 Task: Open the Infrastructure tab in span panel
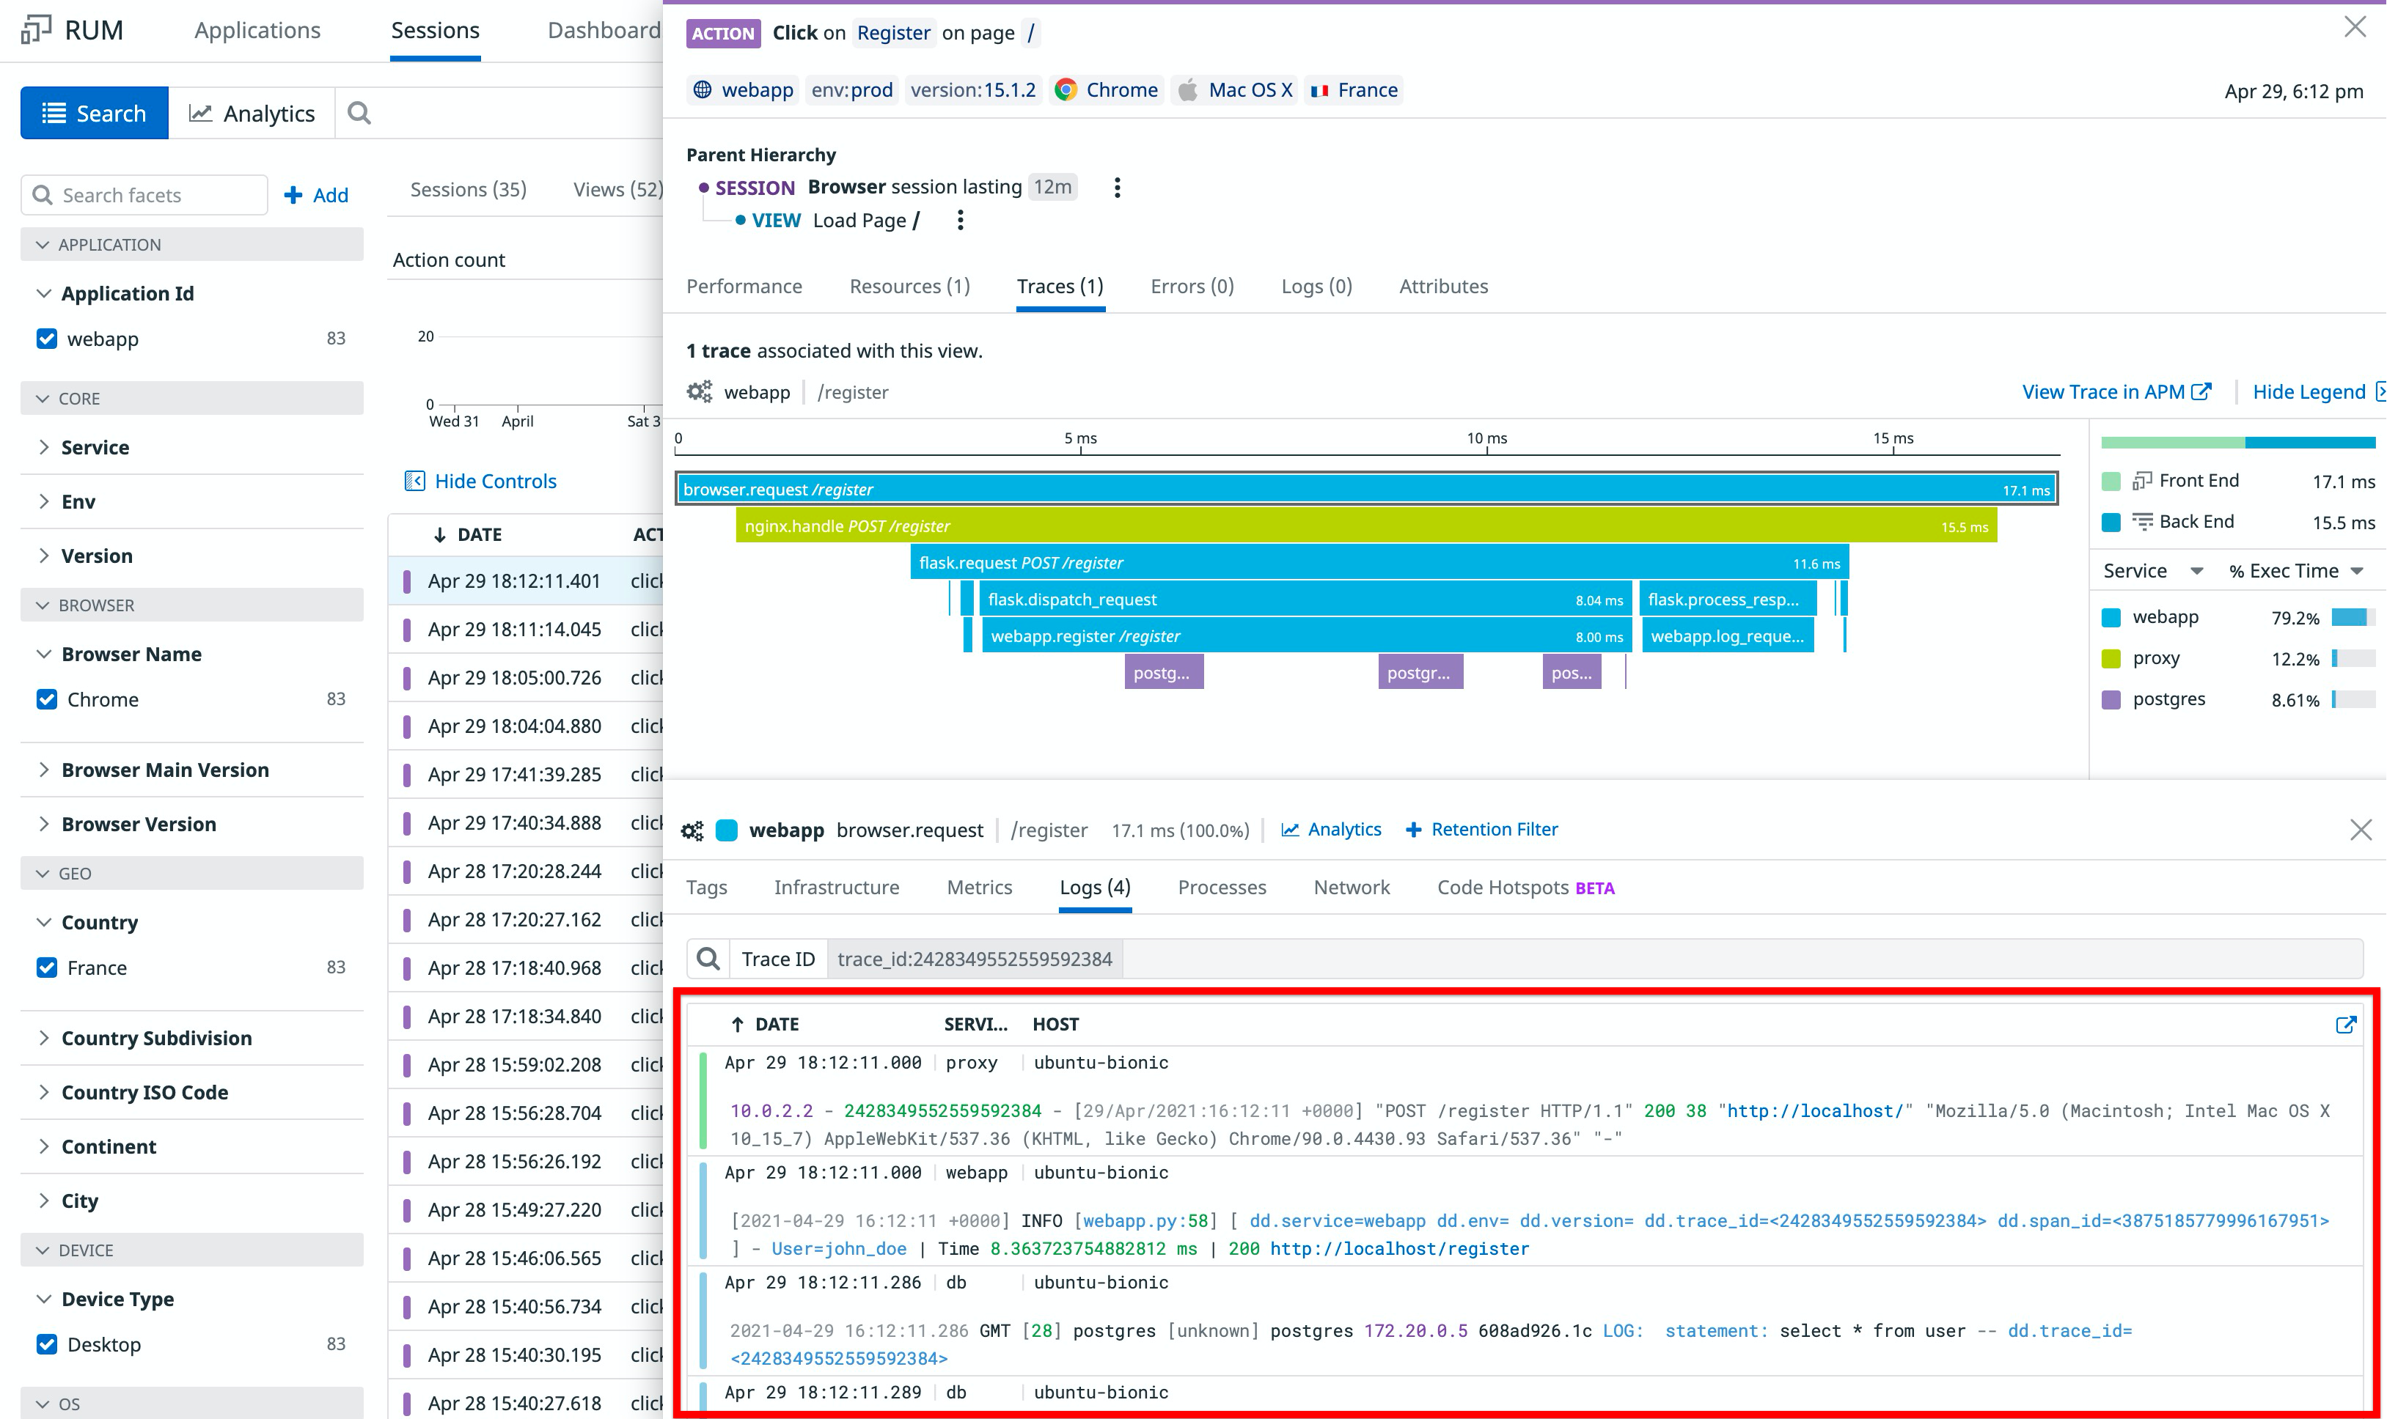click(836, 888)
